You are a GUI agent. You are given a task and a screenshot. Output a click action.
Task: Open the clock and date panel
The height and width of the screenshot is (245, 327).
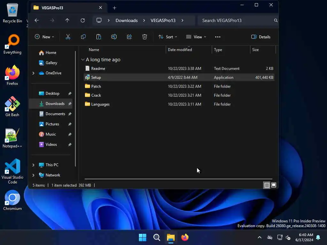304,237
